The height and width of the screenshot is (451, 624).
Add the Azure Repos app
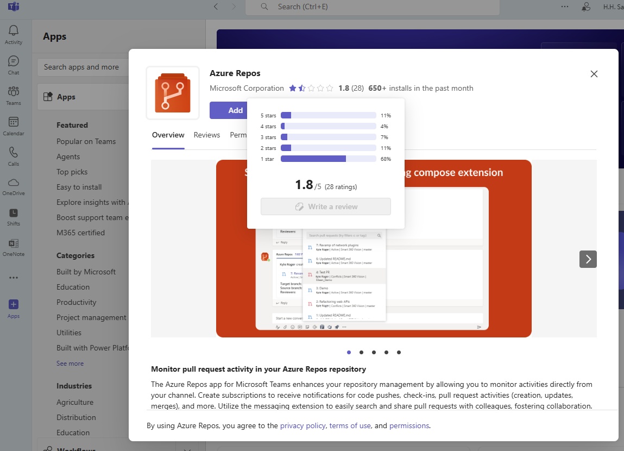pos(229,110)
